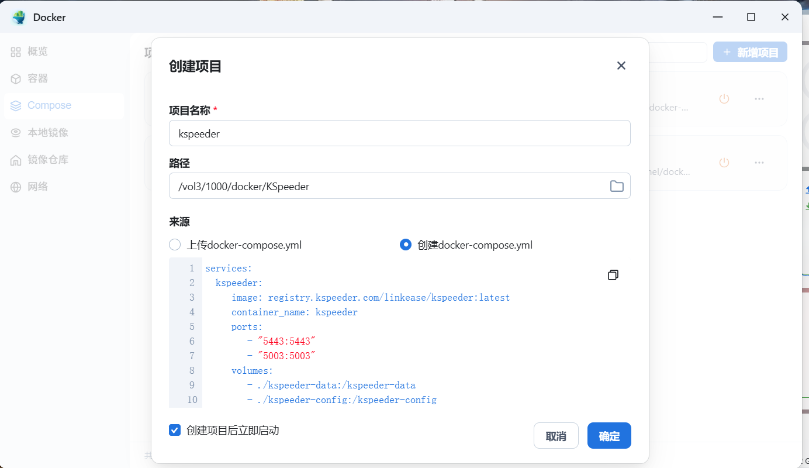Screen dimensions: 809x468
Task: Open more options for row ending 'docker-...'
Action: tap(759, 99)
